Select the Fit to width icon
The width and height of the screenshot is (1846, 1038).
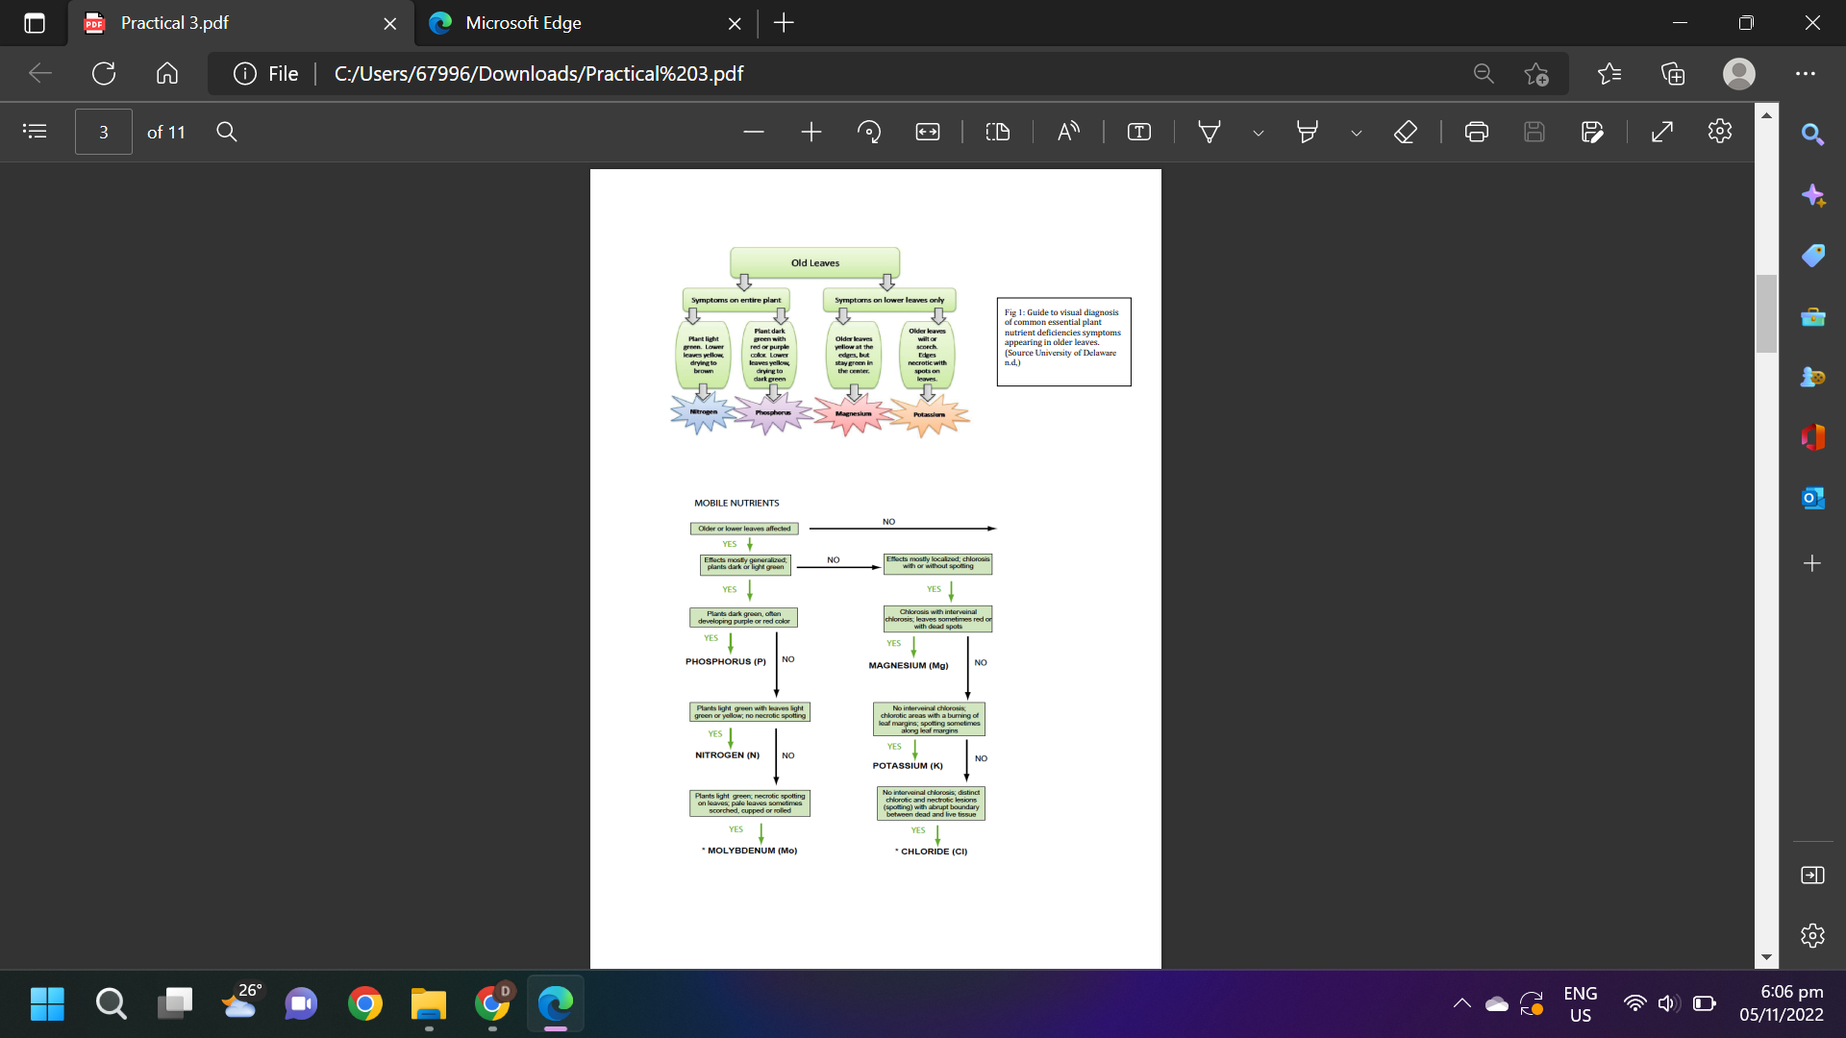928,132
